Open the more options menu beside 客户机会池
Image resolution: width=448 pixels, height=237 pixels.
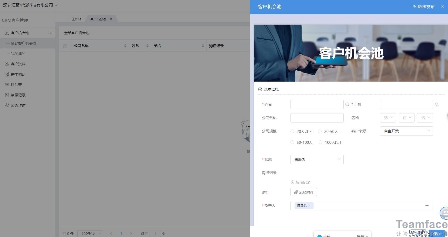click(50, 33)
